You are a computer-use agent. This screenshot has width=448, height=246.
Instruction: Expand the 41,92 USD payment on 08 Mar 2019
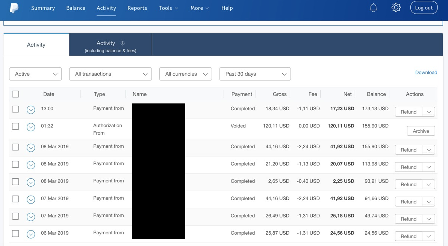[31, 147]
